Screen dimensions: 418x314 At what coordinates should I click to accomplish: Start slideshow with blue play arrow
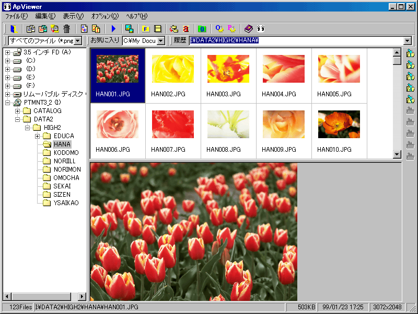(x=113, y=29)
